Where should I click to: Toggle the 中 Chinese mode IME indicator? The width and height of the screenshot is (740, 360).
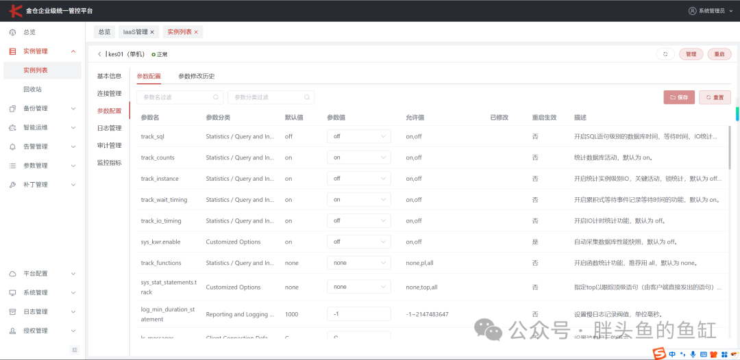click(x=671, y=354)
